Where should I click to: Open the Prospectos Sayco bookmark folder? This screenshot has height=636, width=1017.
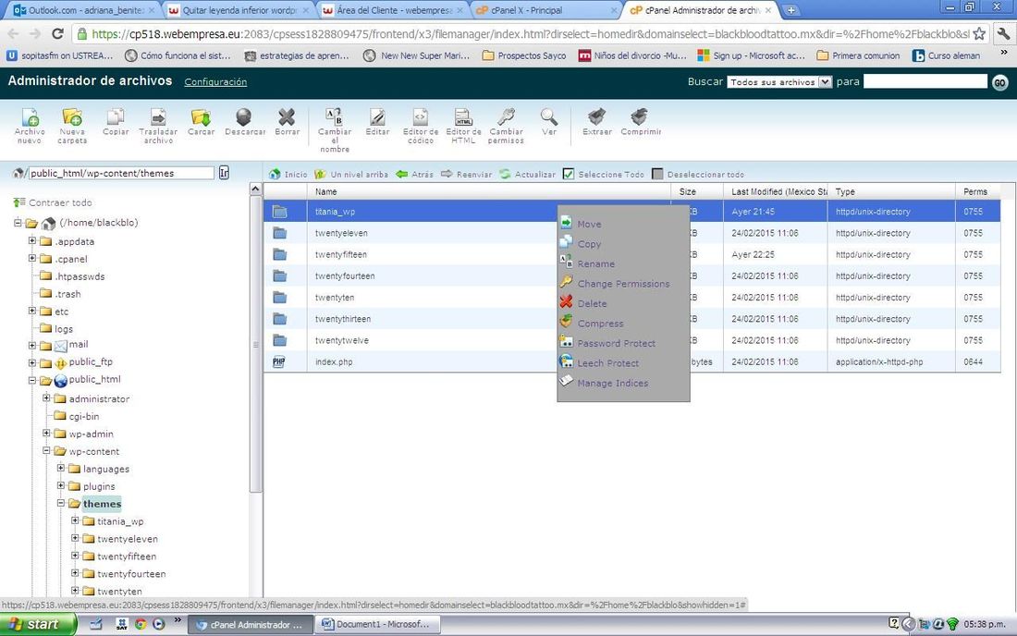[524, 55]
